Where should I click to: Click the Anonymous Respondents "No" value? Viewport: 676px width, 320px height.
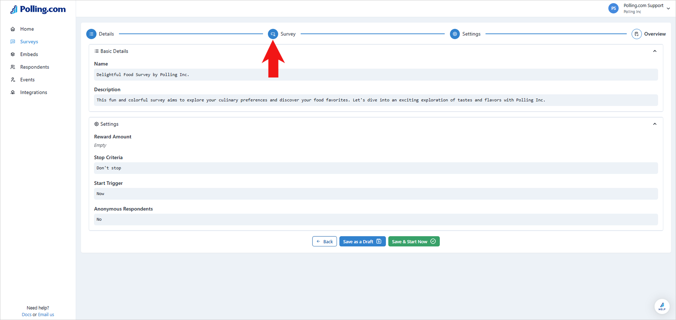(x=376, y=219)
